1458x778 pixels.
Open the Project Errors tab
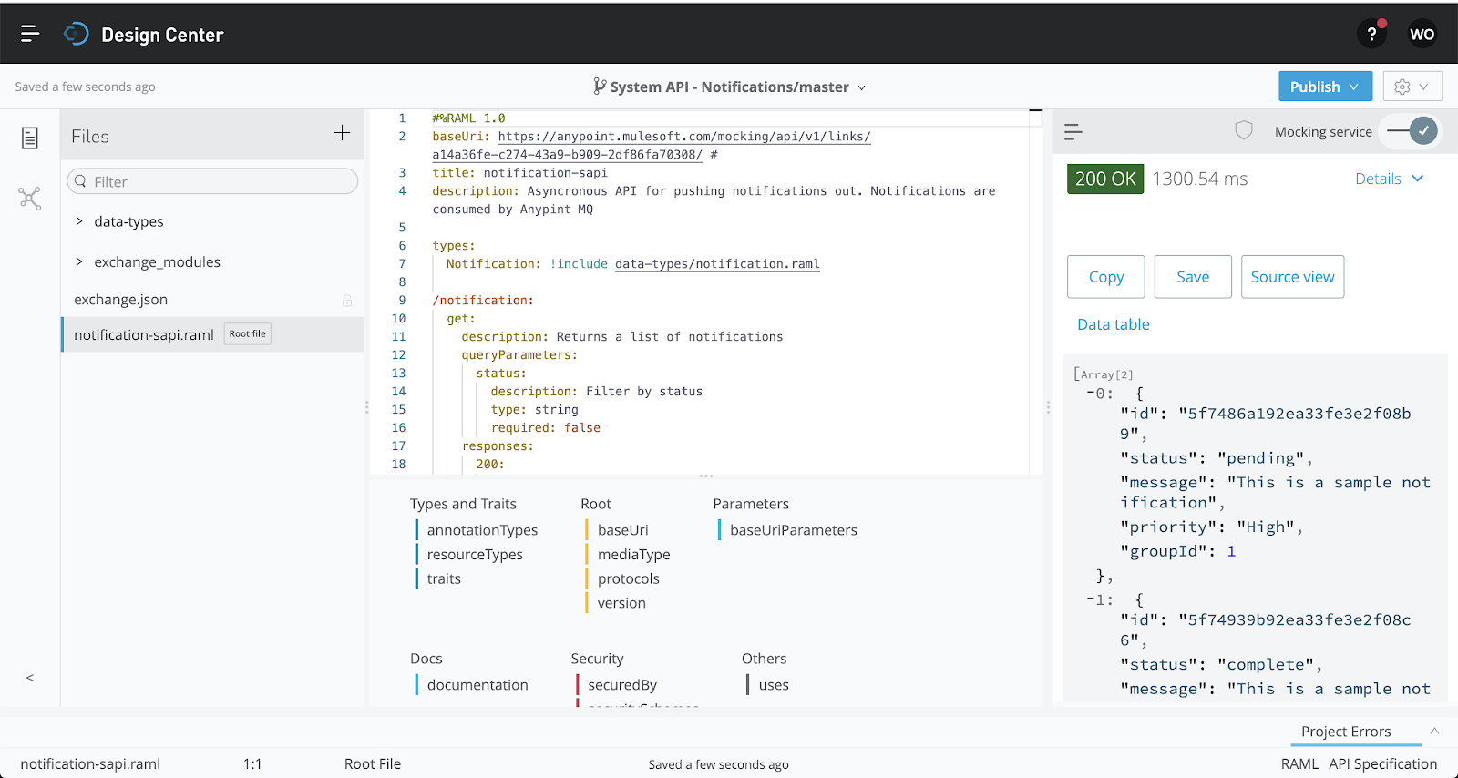(1346, 732)
